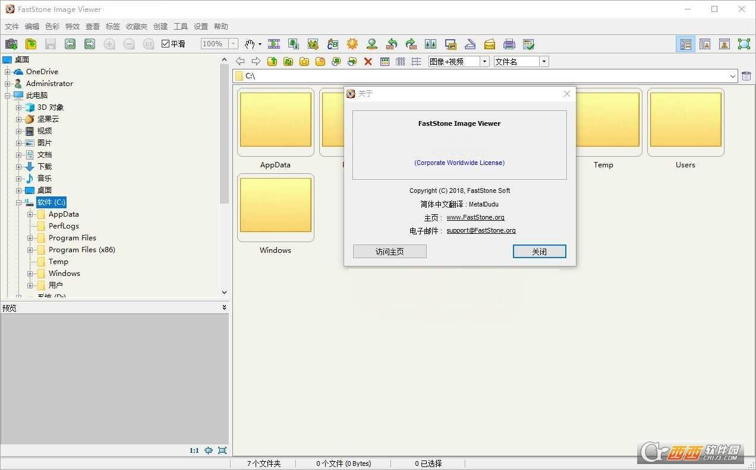The image size is (756, 470).
Task: Go to previous image arrow icon
Action: click(x=70, y=44)
